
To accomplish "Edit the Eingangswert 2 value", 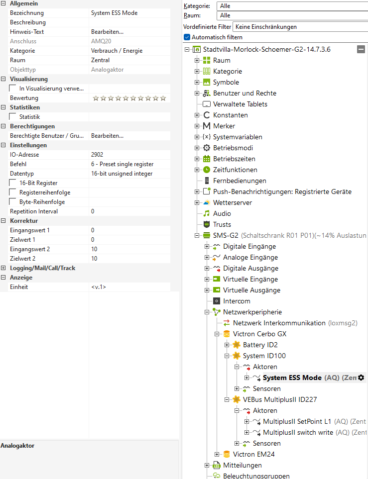I will click(x=129, y=249).
